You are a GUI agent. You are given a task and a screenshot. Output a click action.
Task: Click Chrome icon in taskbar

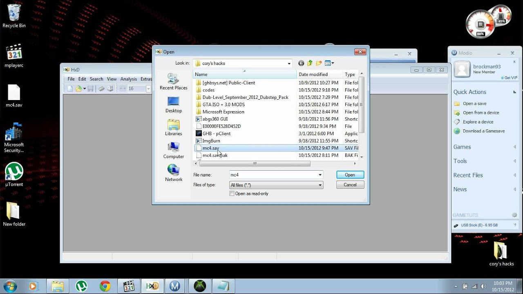point(105,286)
